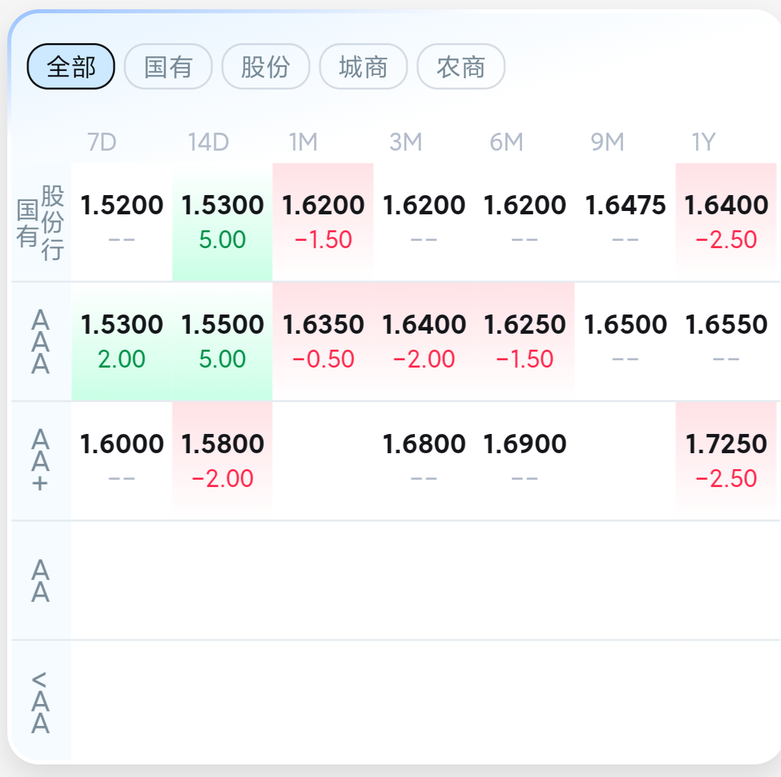Open the AA+ 14D cell 1.5800
Screen dimensions: 781x777
[222, 461]
